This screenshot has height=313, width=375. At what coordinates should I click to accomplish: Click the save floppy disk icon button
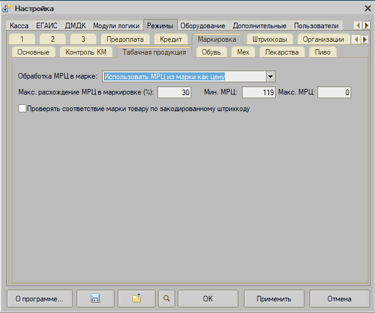[x=95, y=299]
